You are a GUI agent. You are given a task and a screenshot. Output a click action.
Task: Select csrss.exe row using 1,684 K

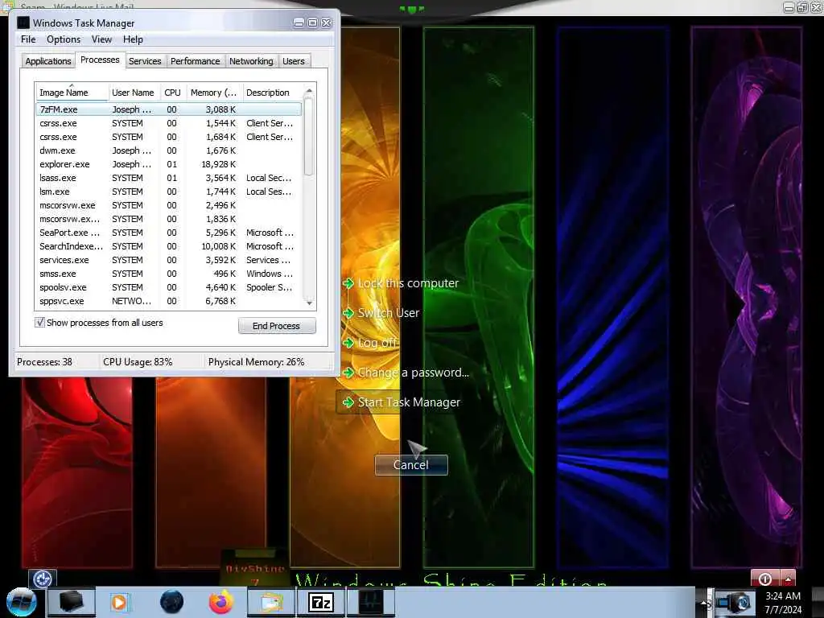[169, 137]
